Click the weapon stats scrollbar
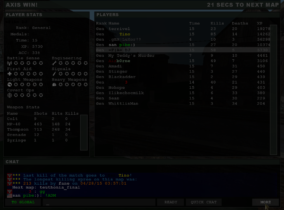The height and width of the screenshot is (210, 284). 84,132
